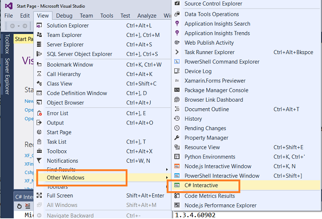Screen dimensions: 322x219
Task: Click the Visual Studio logo in title bar
Action: tap(9, 6)
